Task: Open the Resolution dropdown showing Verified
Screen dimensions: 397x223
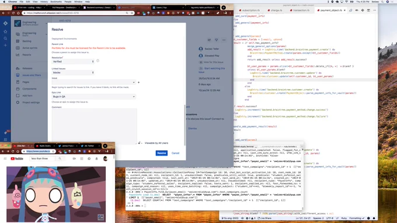Action: click(73, 61)
